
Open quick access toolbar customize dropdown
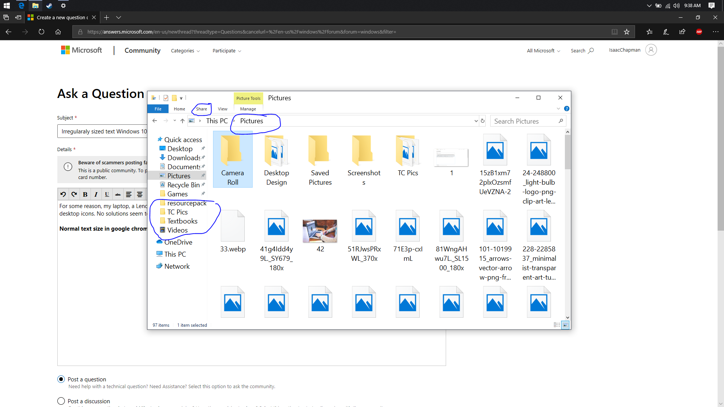tap(181, 98)
